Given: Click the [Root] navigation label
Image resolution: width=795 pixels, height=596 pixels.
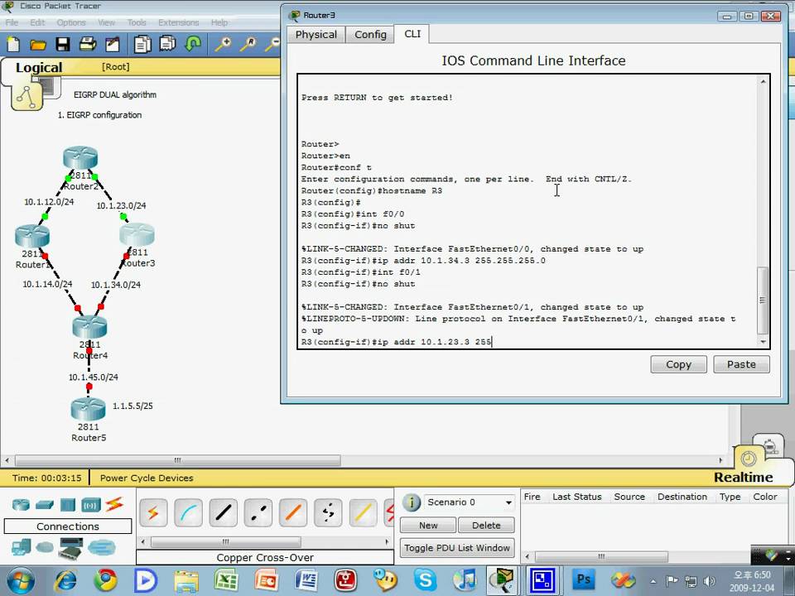Looking at the screenshot, I should [116, 66].
